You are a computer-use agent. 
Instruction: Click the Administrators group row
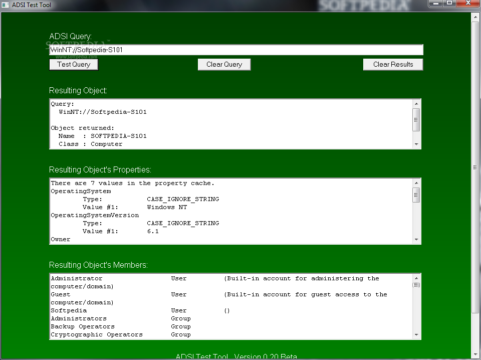click(121, 318)
